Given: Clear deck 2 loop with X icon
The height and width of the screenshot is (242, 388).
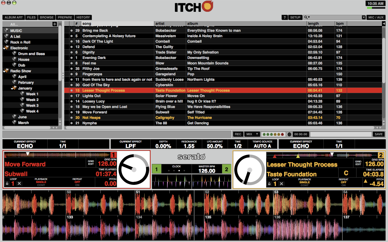Looking at the screenshot, I should point(282,184).
